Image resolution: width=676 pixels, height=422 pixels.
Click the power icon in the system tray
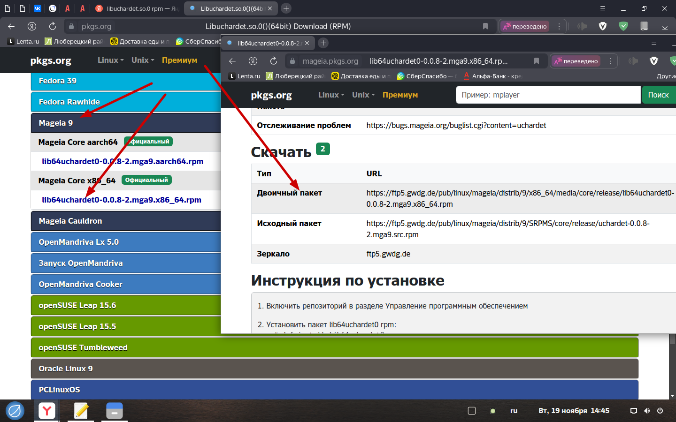click(660, 411)
